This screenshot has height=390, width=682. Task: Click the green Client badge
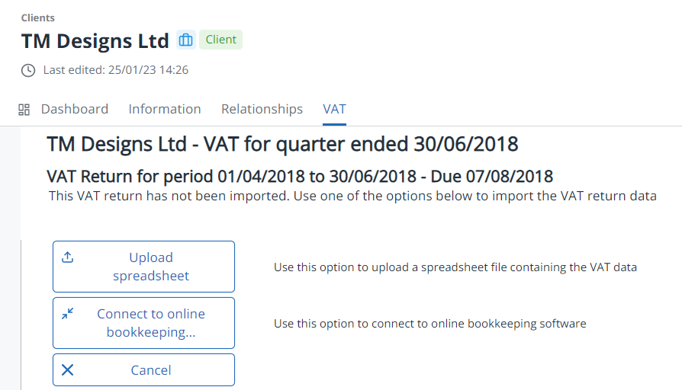[x=220, y=40]
